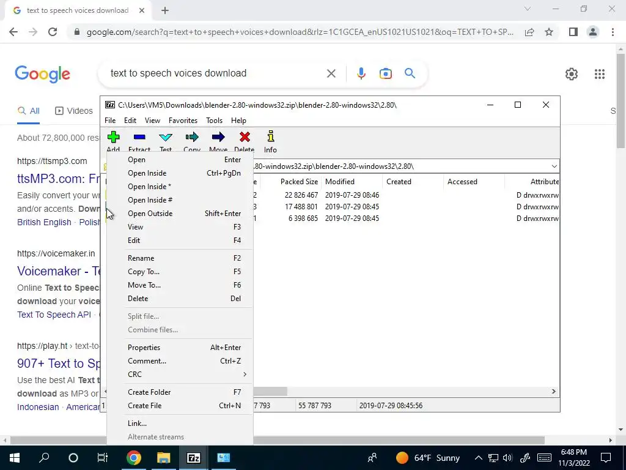This screenshot has height=470, width=626.
Task: Click the Info toolbar icon
Action: (x=271, y=136)
